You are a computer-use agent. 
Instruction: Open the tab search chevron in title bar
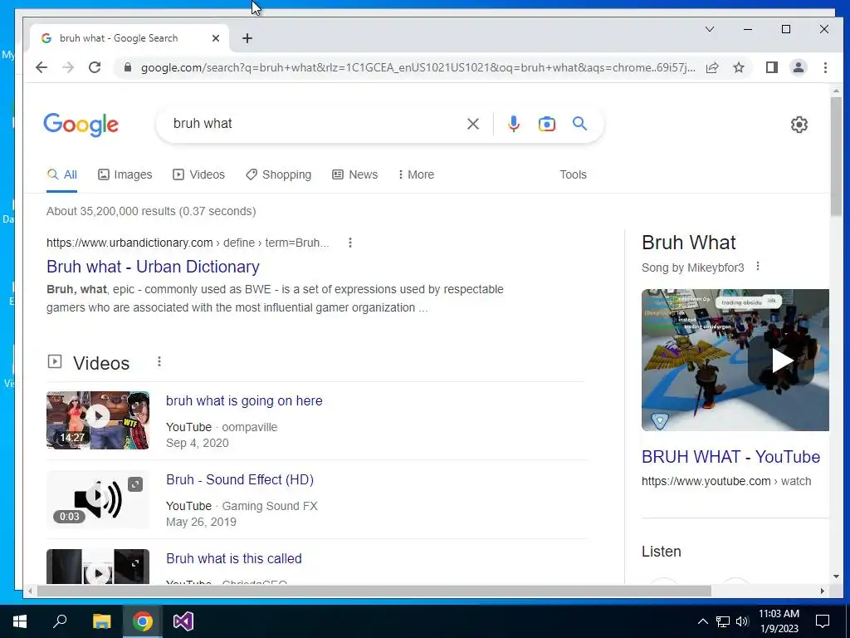710,29
